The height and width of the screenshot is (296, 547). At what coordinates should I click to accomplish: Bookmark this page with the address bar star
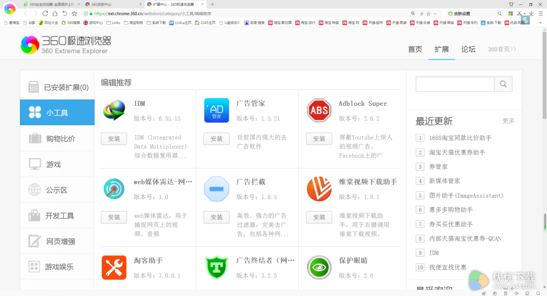(x=428, y=14)
